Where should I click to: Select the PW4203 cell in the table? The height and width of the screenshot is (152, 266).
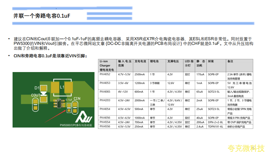[105, 100]
